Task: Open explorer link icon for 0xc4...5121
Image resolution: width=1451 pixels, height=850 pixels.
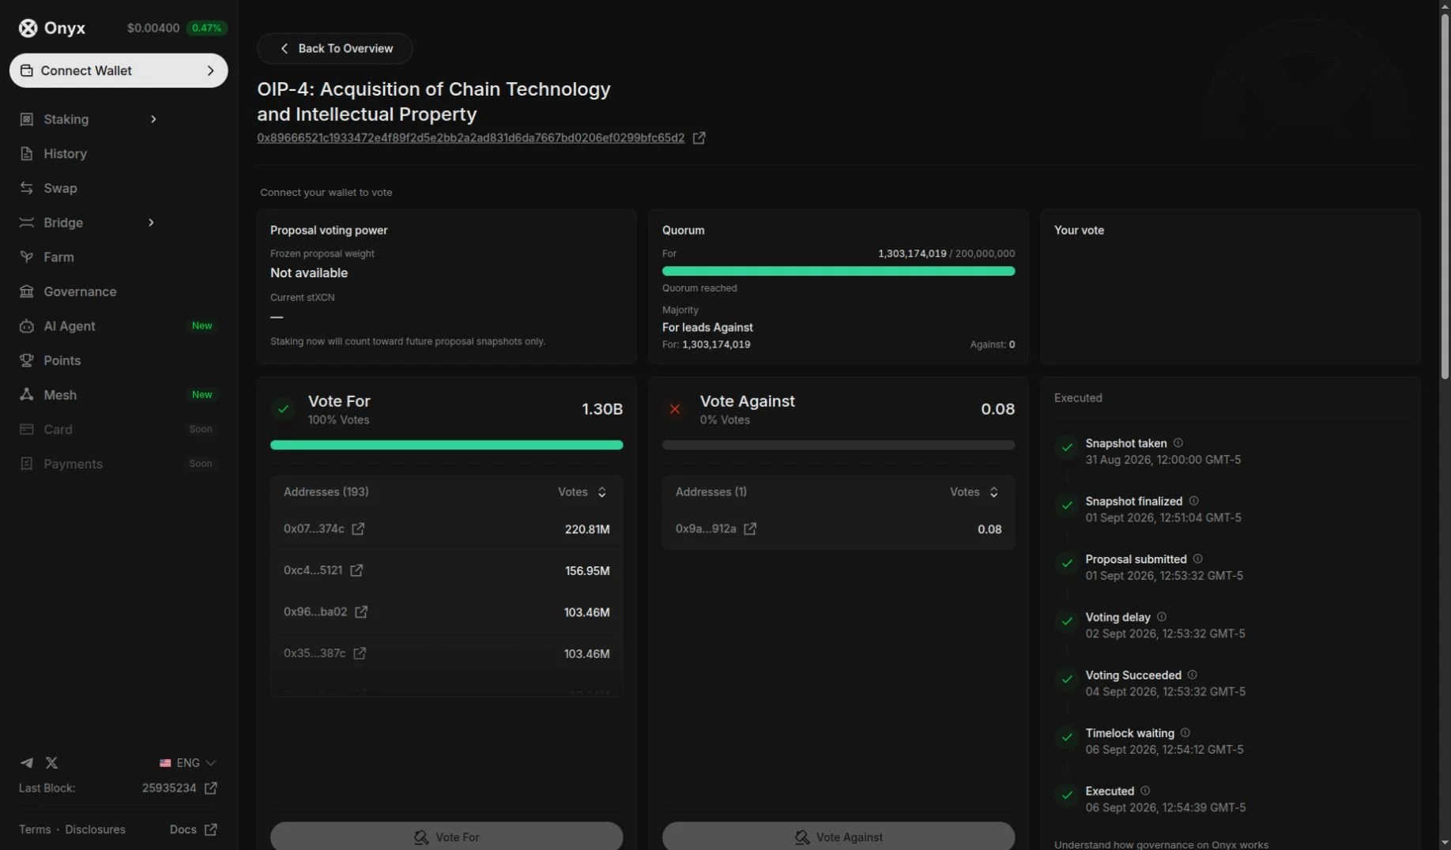Action: point(356,570)
